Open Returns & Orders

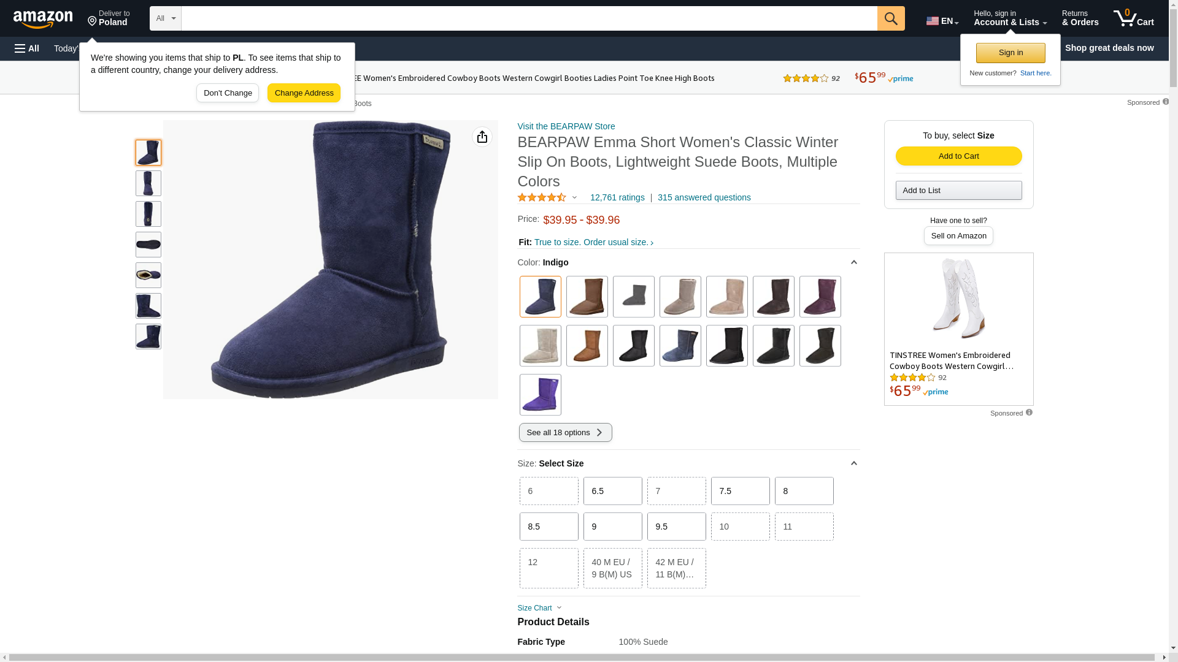click(x=1080, y=18)
